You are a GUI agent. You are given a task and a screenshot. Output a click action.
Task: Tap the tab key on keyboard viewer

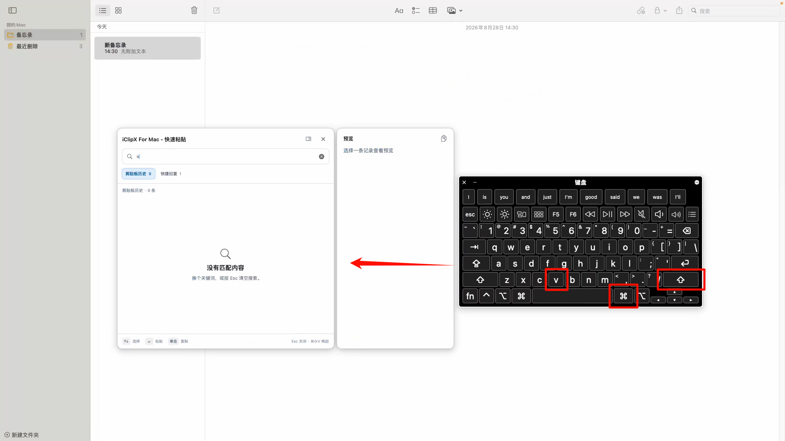(474, 247)
